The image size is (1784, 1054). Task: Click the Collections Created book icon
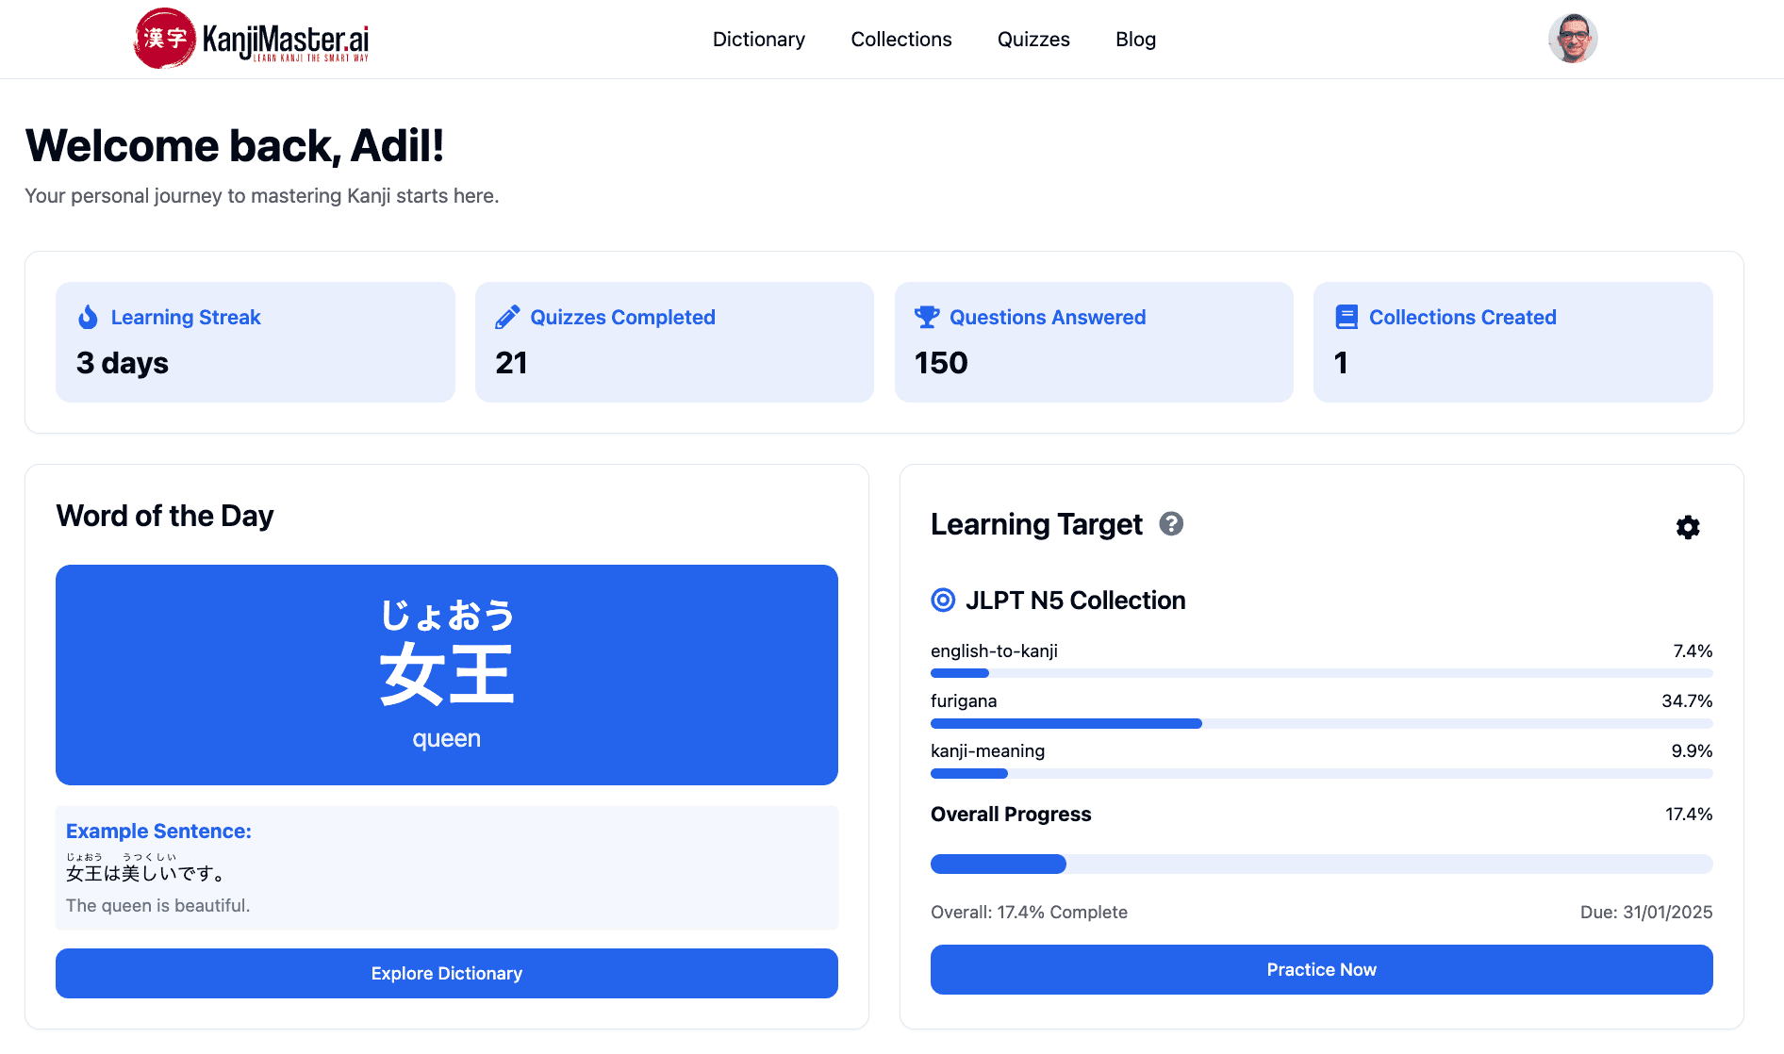pos(1346,318)
